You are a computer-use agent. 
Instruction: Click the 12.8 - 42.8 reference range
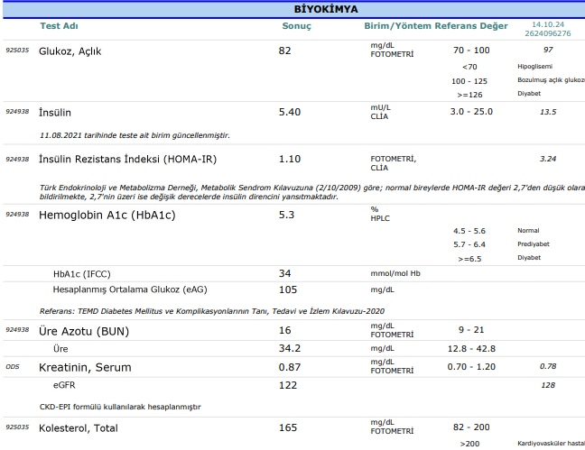pyautogui.click(x=471, y=349)
